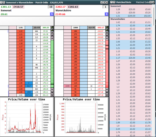Click the blue S button under Somerset
This screenshot has height=137, width=156.
click(52, 14)
